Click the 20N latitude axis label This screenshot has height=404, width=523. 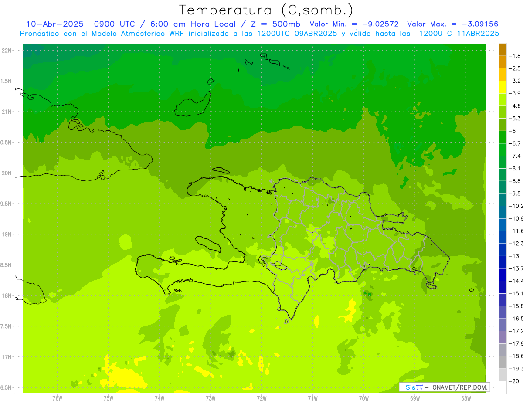[x=7, y=173]
